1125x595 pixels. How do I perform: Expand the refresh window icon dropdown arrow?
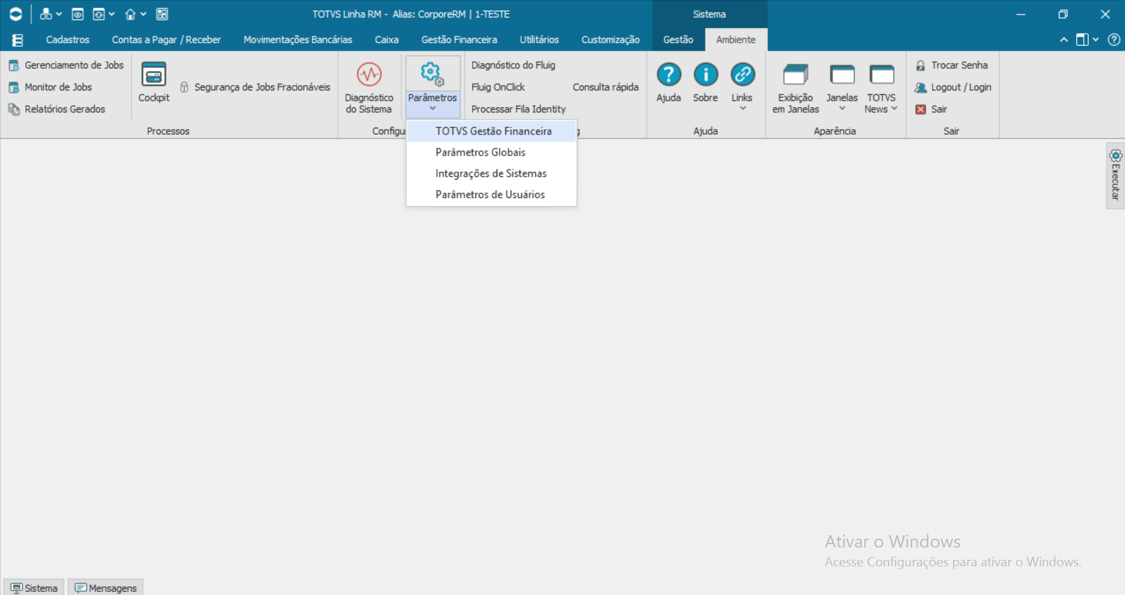click(111, 14)
